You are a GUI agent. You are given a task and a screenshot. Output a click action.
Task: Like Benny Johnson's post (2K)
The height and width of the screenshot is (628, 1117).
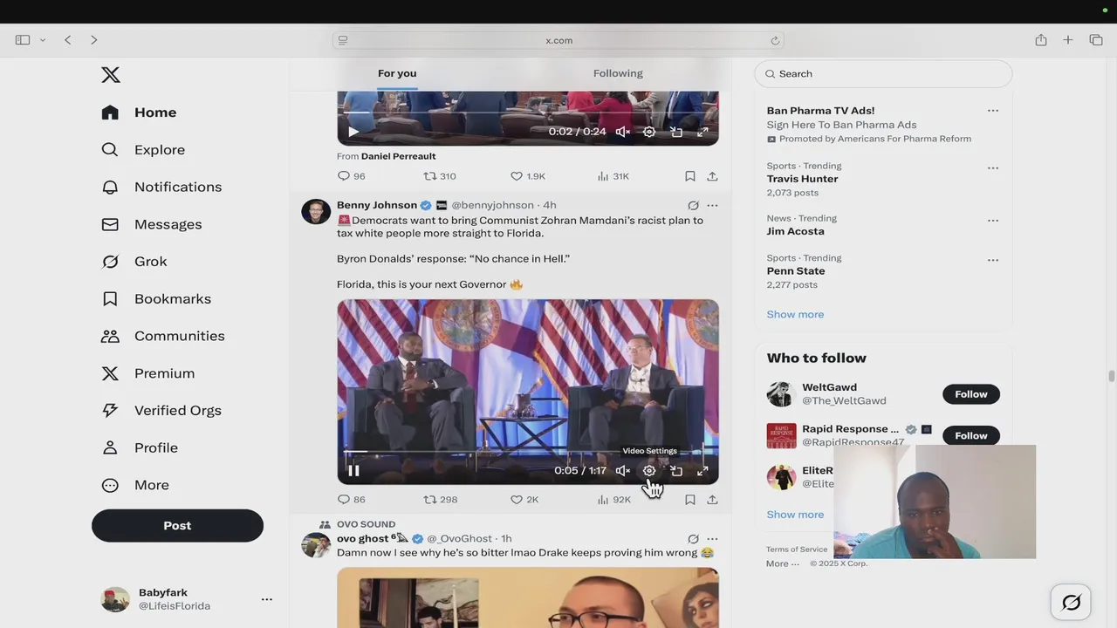524,500
